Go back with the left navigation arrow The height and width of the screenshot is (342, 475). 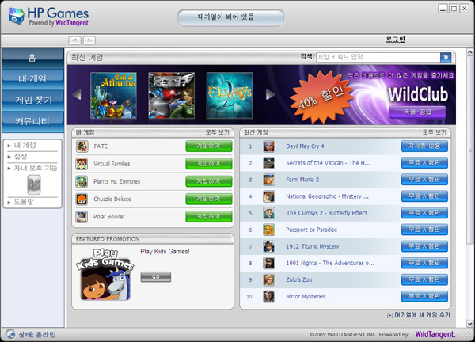(74, 40)
